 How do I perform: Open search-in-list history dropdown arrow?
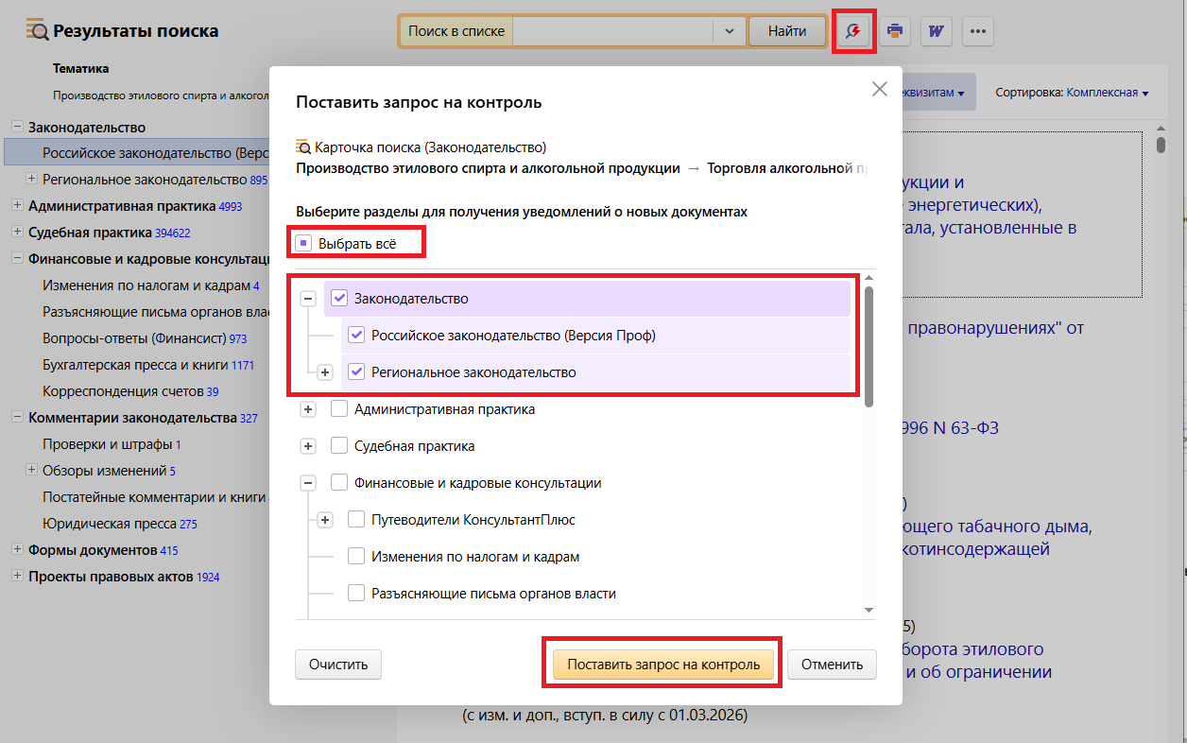pos(729,31)
